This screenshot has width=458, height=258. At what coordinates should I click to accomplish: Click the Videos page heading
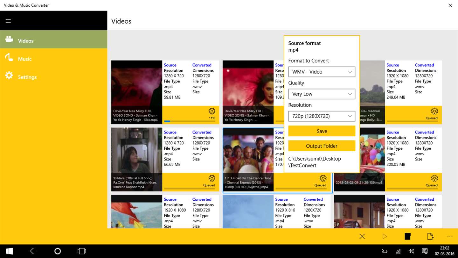click(121, 21)
